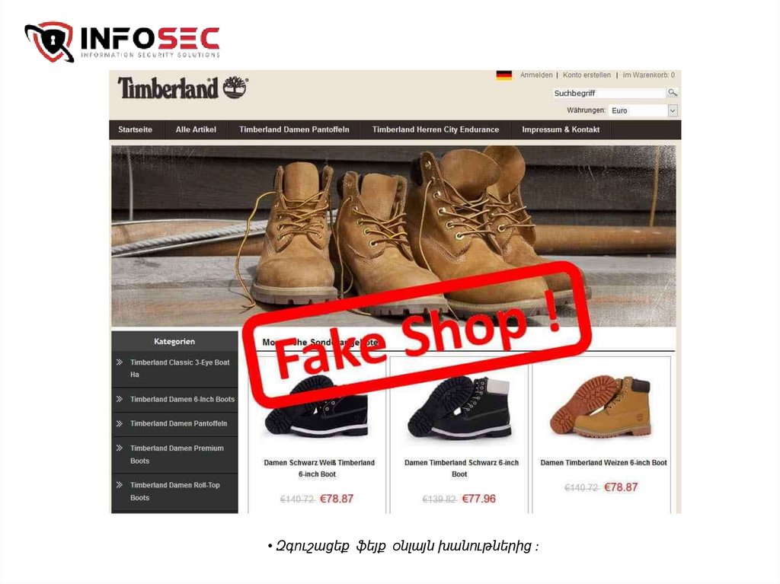The width and height of the screenshot is (780, 584).
Task: Click arrow icon beside Timberland Damen 6-Inch Boots
Action: [120, 399]
